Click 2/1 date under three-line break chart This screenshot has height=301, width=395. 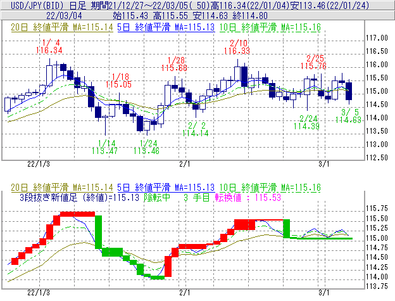[x=185, y=293]
